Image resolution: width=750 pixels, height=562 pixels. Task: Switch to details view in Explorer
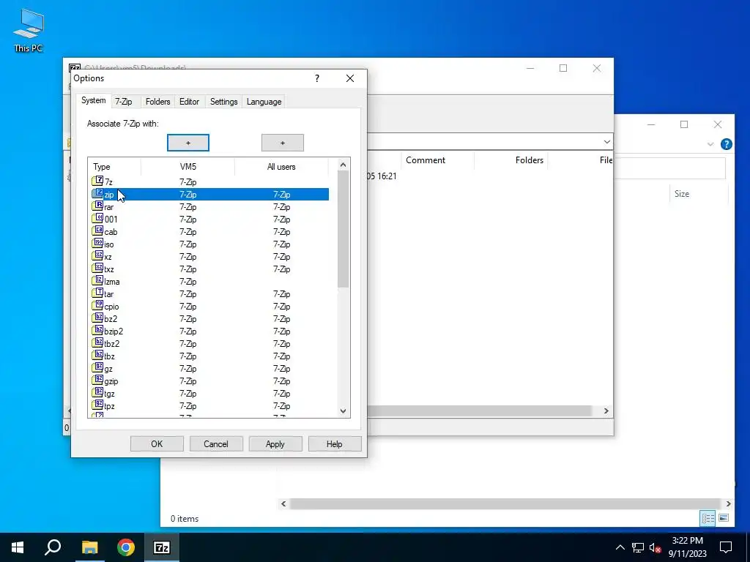click(x=708, y=518)
